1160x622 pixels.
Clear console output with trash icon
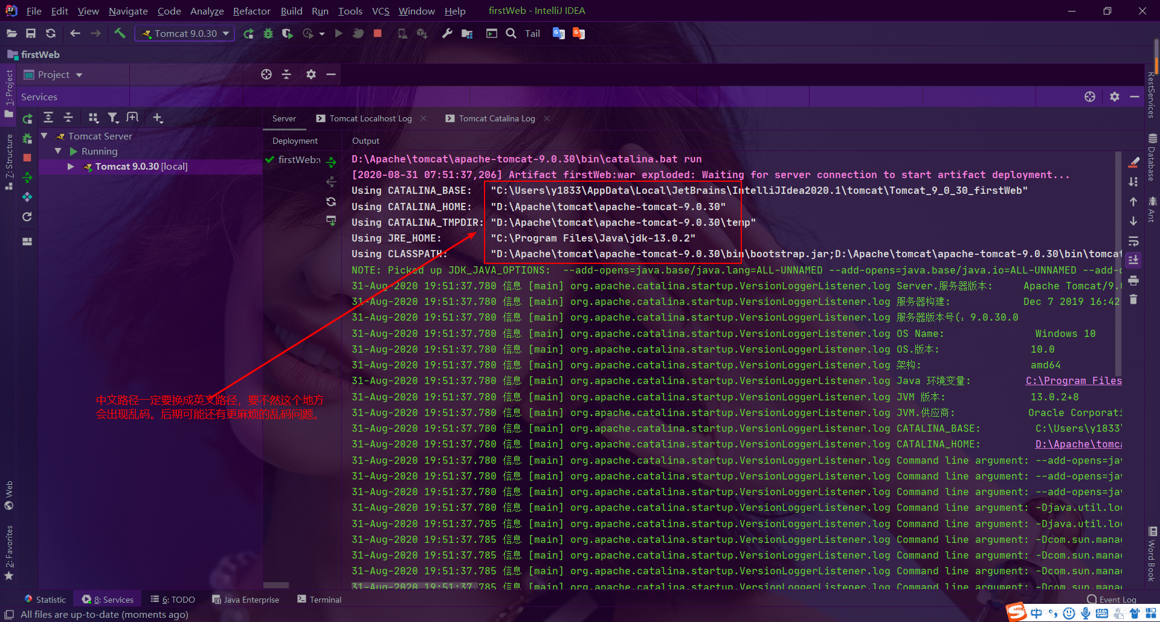click(1133, 300)
